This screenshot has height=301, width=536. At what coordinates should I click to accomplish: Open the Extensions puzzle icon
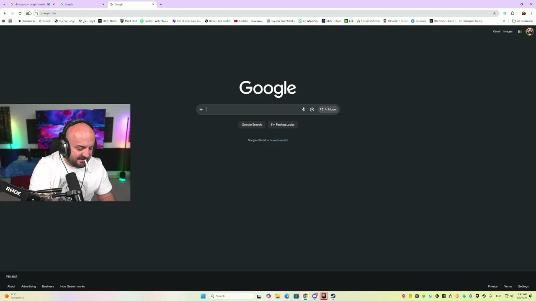pyautogui.click(x=513, y=13)
